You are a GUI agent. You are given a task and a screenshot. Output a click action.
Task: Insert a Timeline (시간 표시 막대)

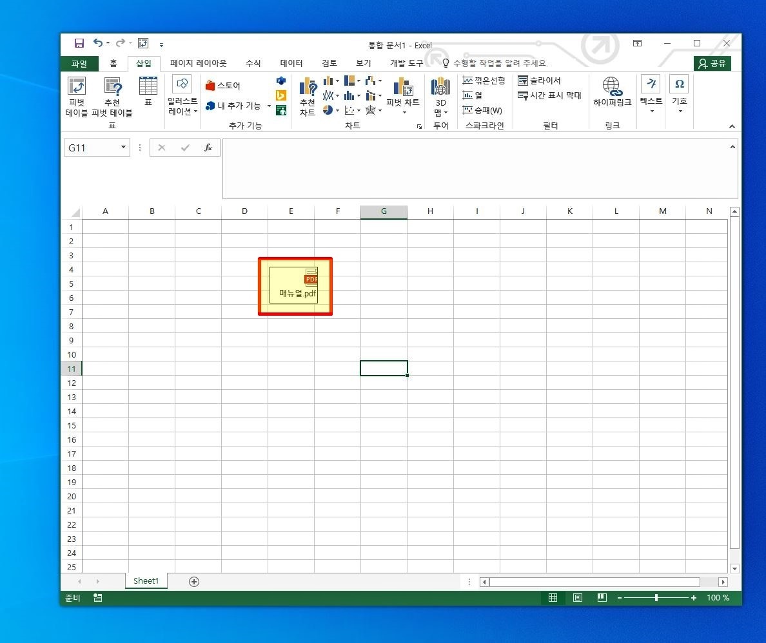pyautogui.click(x=549, y=95)
